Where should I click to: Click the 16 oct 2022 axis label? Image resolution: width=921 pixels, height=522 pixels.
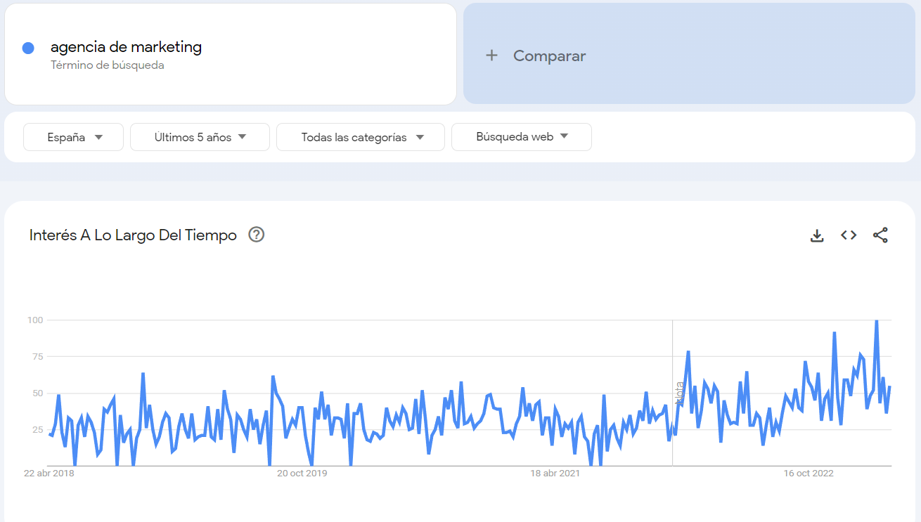[x=809, y=474]
